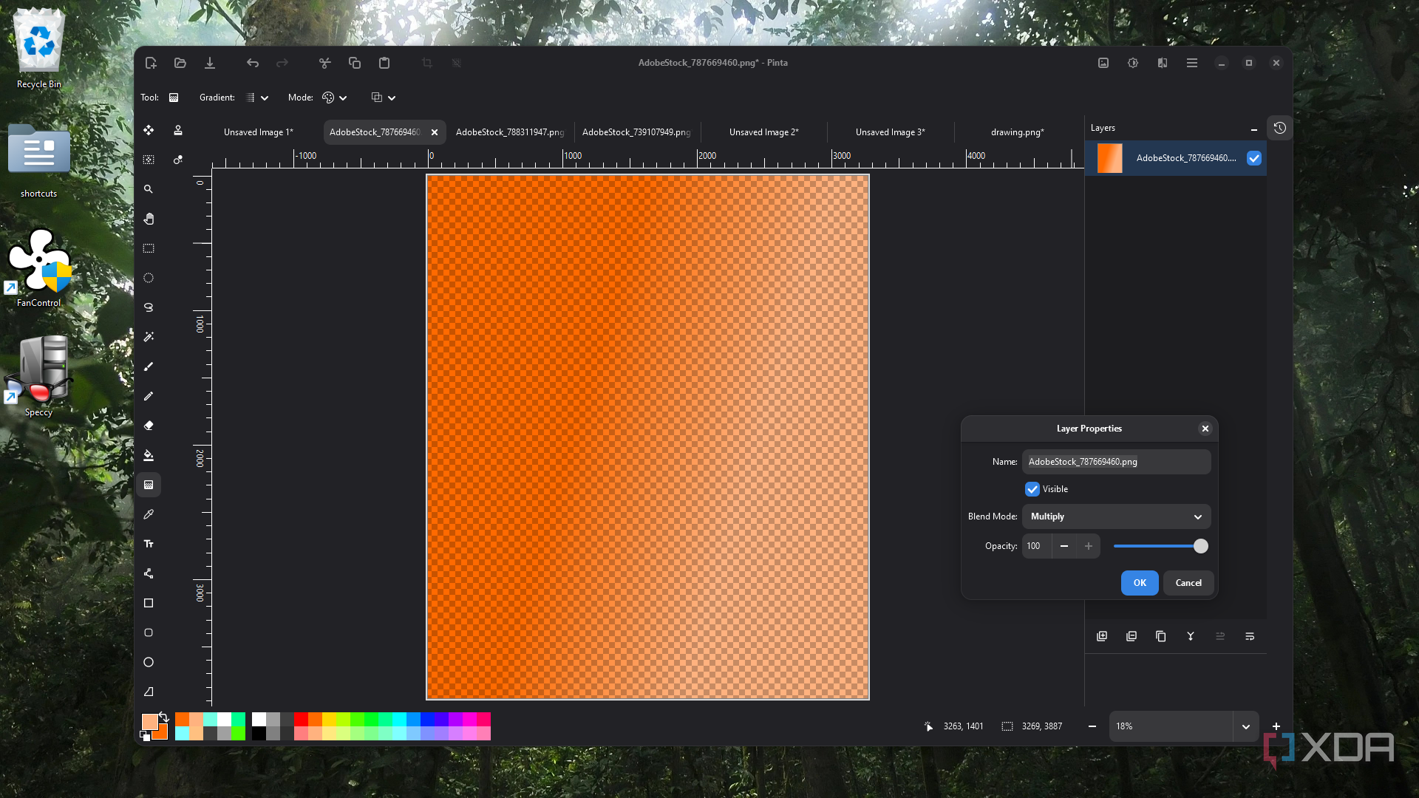Switch to drawing.png* tab

[x=1017, y=132]
